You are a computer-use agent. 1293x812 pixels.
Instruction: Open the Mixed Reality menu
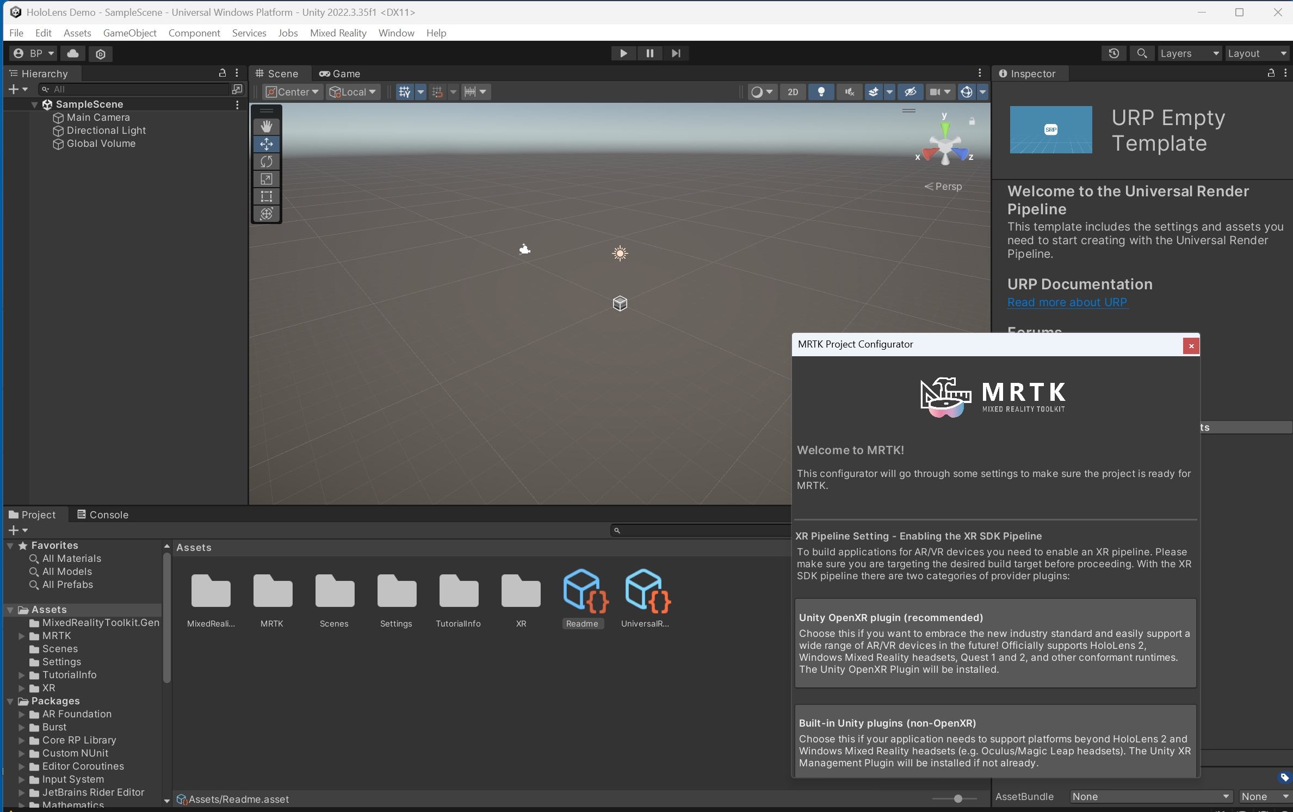point(338,33)
